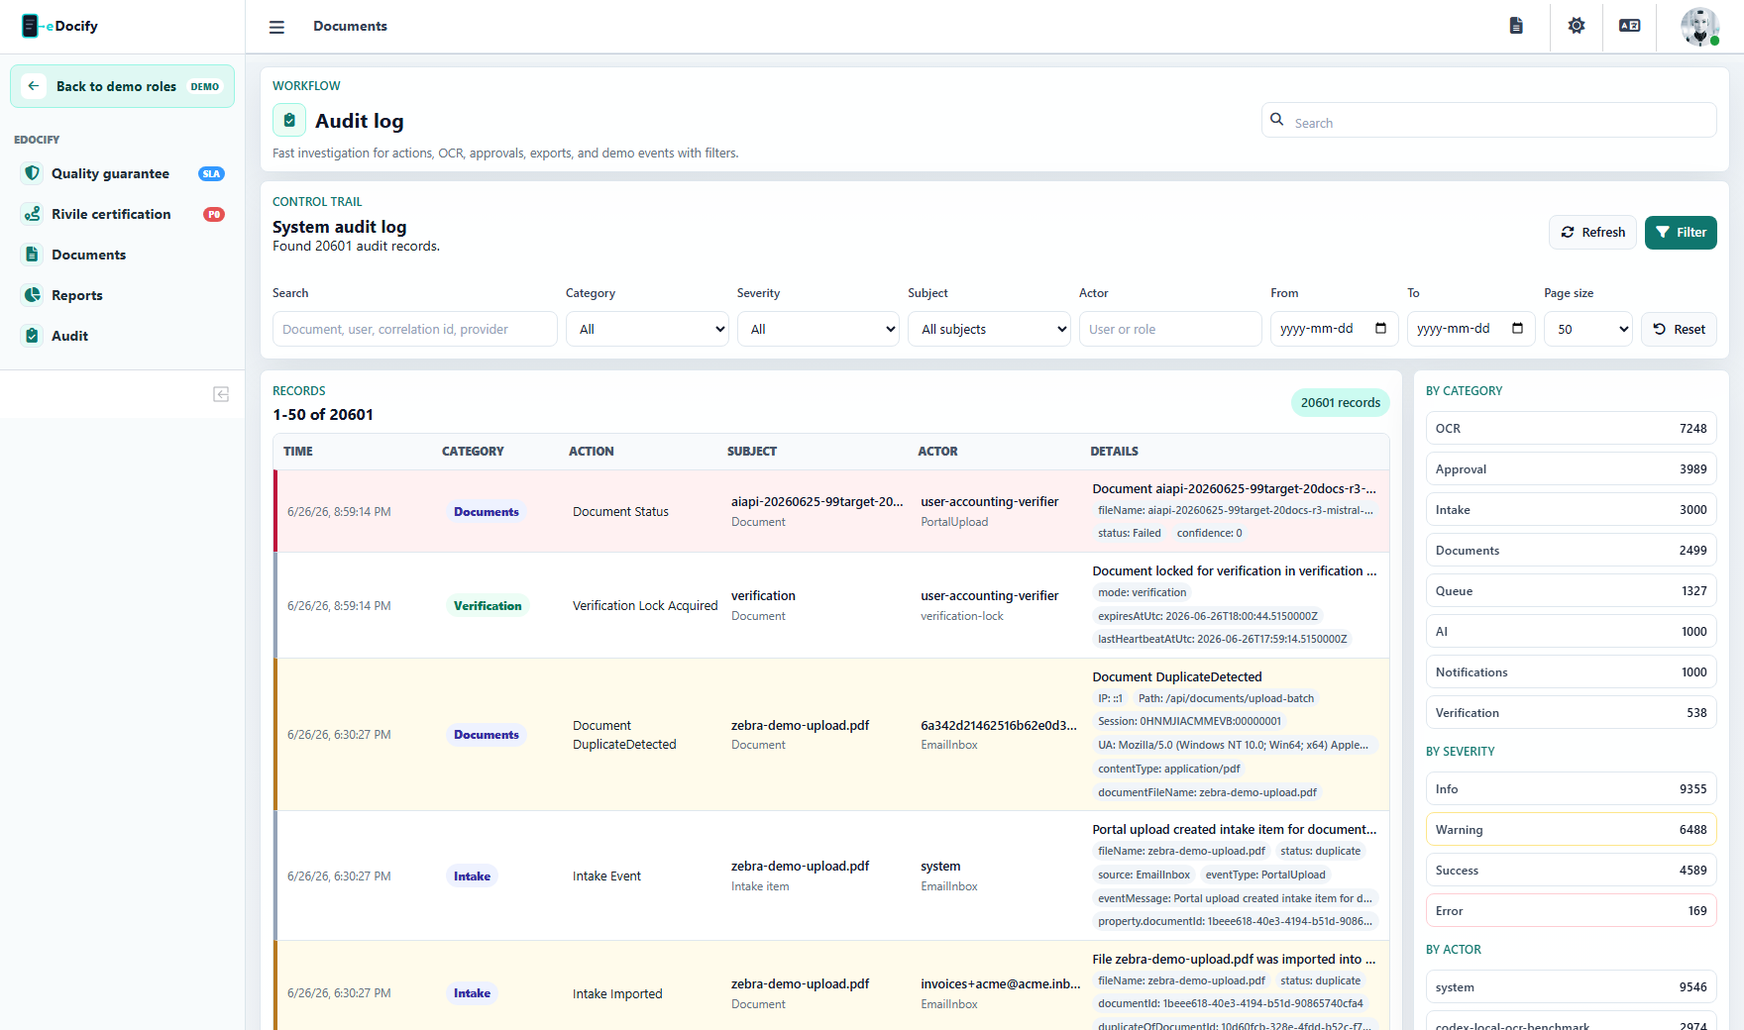The width and height of the screenshot is (1744, 1030).
Task: Click the 20601 records badge
Action: click(1341, 403)
